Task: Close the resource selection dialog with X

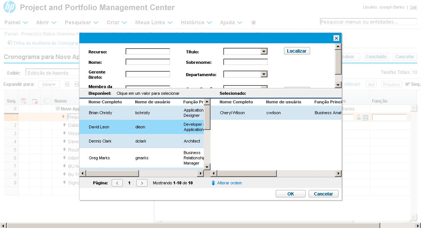Action: tap(336, 38)
